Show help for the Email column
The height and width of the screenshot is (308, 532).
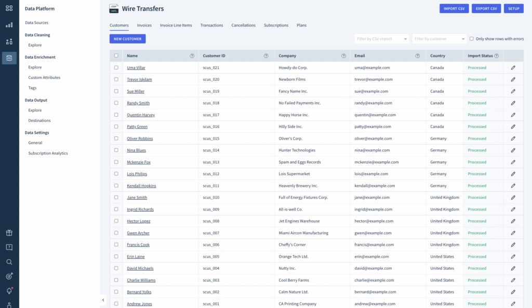coord(418,56)
